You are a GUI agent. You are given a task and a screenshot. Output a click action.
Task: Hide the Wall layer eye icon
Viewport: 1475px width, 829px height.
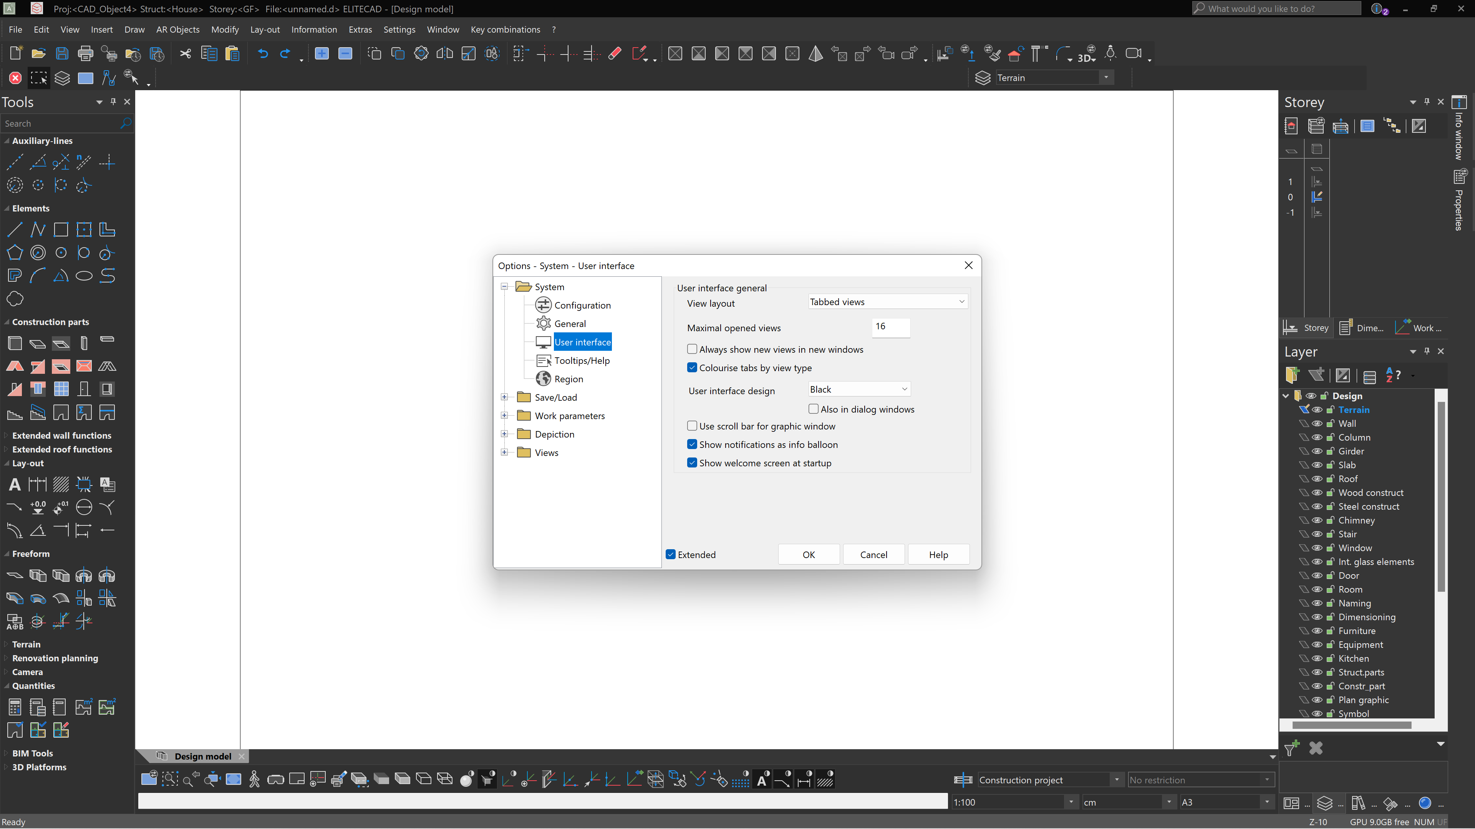[x=1317, y=423]
